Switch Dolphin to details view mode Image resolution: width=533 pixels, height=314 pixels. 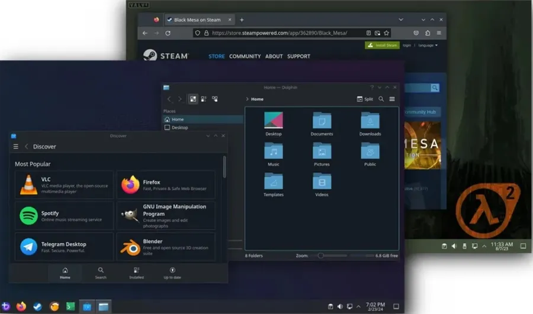pyautogui.click(x=214, y=99)
